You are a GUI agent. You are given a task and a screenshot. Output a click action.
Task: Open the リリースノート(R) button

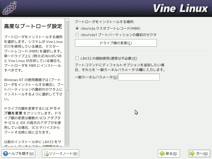pyautogui.click(x=60, y=153)
